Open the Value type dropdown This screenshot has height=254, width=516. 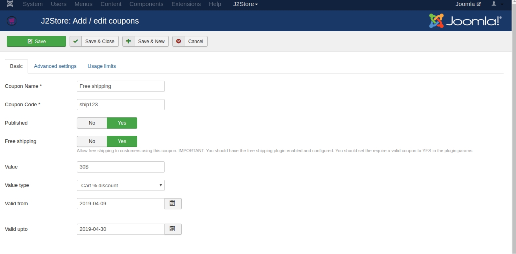[120, 185]
